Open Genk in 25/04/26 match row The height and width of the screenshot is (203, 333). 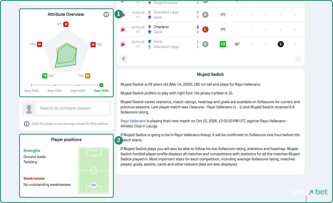[x=158, y=42]
